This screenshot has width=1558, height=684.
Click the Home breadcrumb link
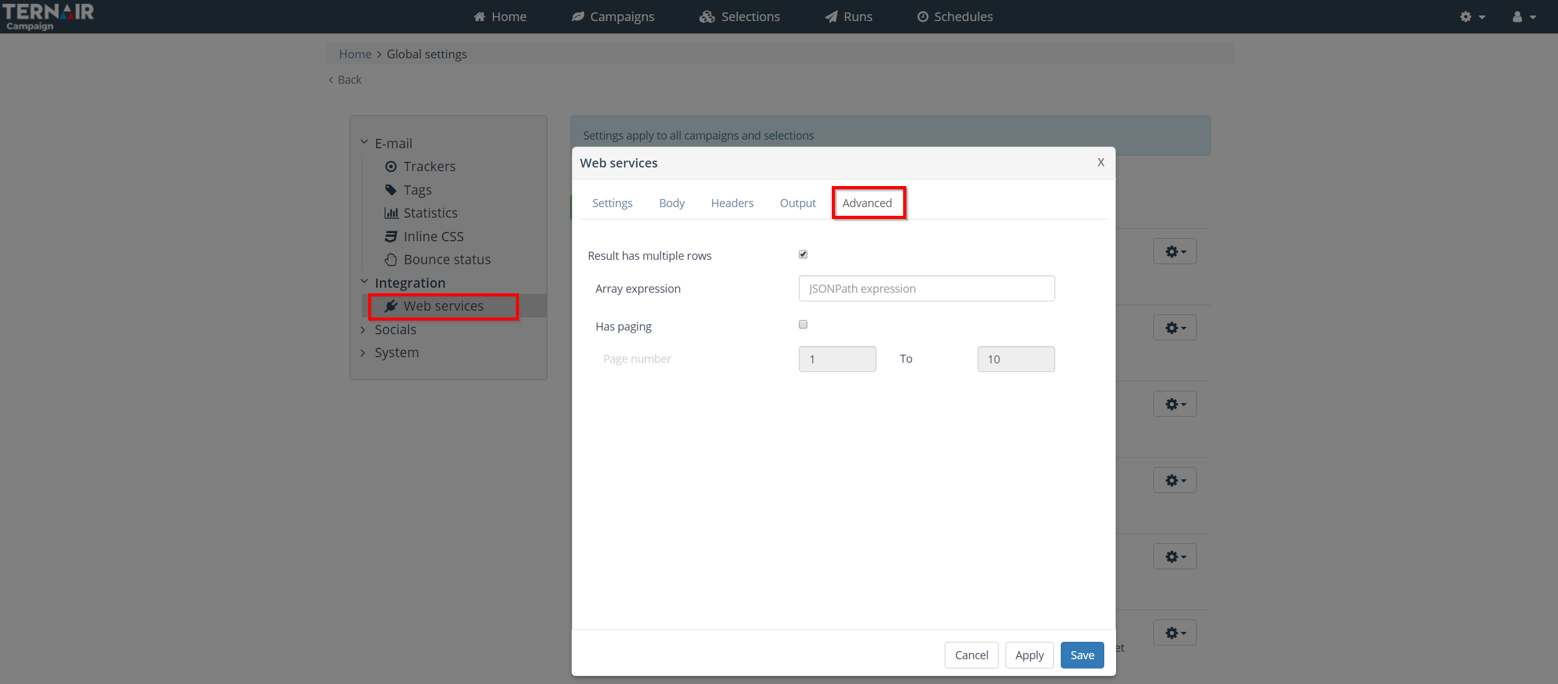pyautogui.click(x=355, y=54)
